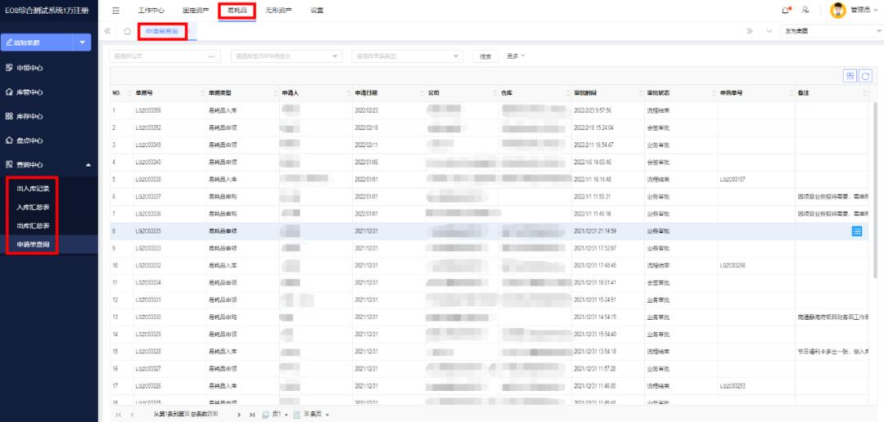Image resolution: width=884 pixels, height=422 pixels.
Task: Refresh the table with the reload icon
Action: (865, 75)
